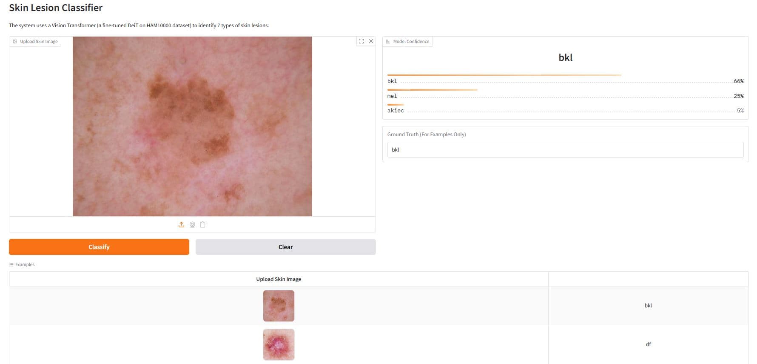Viewport: 757px width, 364px height.
Task: Click the upload file icon below the image
Action: click(x=182, y=225)
